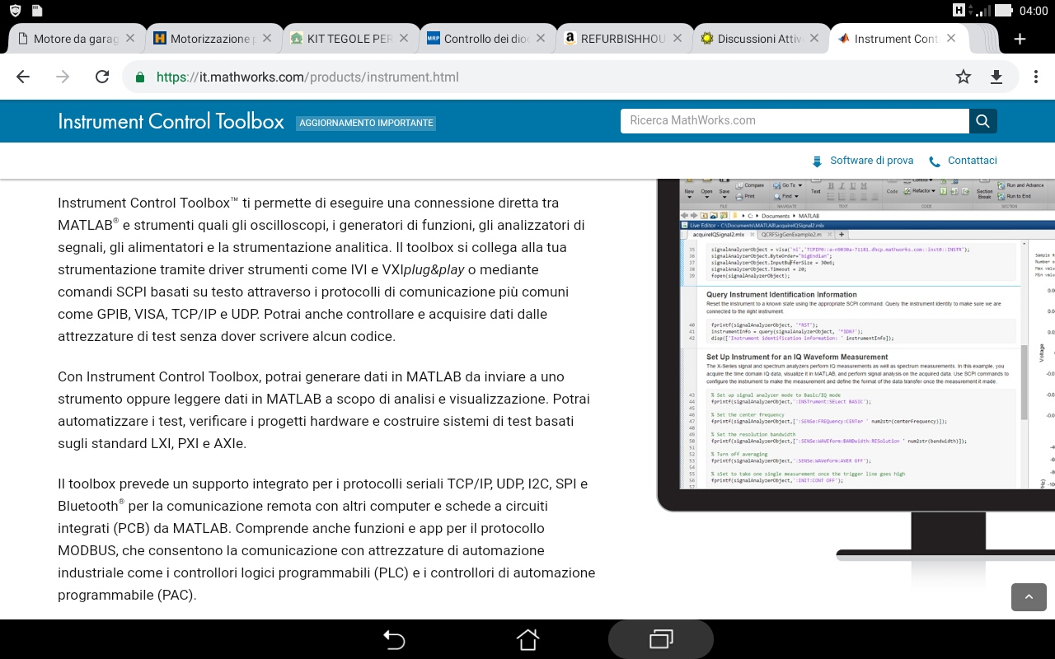Close the Instrument Control tab
The image size is (1055, 659).
click(x=950, y=39)
